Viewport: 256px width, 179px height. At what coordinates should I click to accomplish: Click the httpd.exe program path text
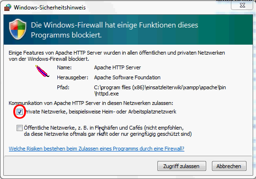pos(160,90)
